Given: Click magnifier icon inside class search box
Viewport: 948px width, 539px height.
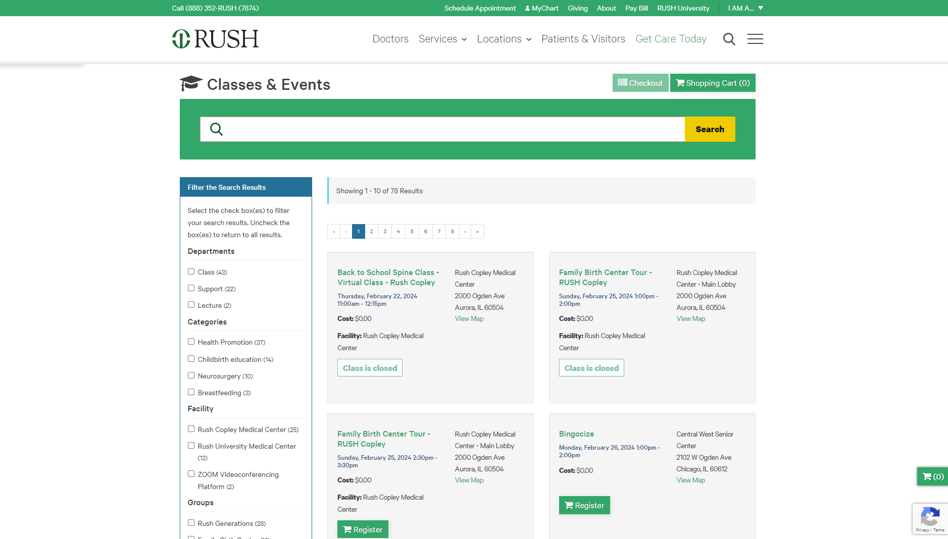Looking at the screenshot, I should point(216,129).
